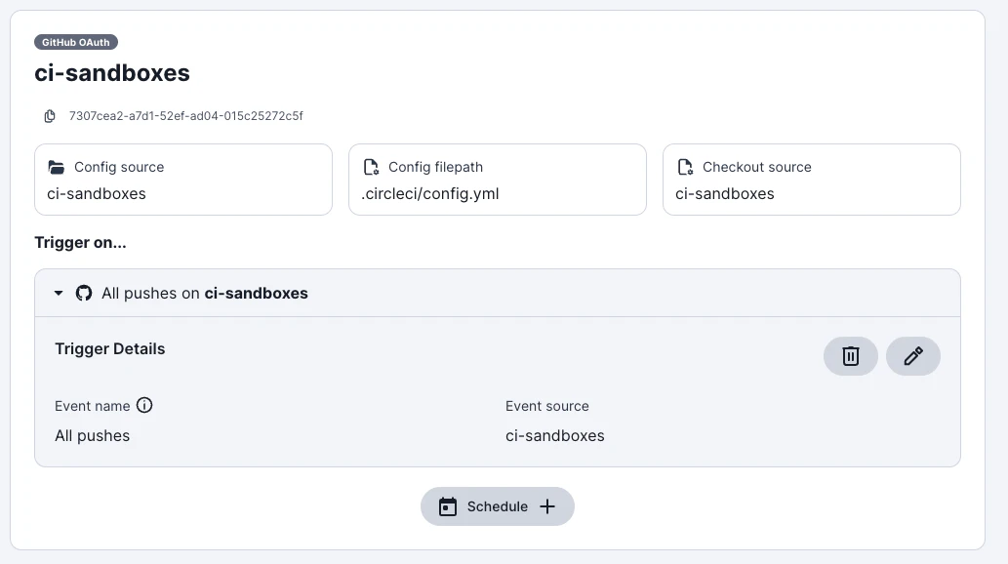Image resolution: width=1008 pixels, height=564 pixels.
Task: Click the file icon beside Checkout source
Action: 686,167
